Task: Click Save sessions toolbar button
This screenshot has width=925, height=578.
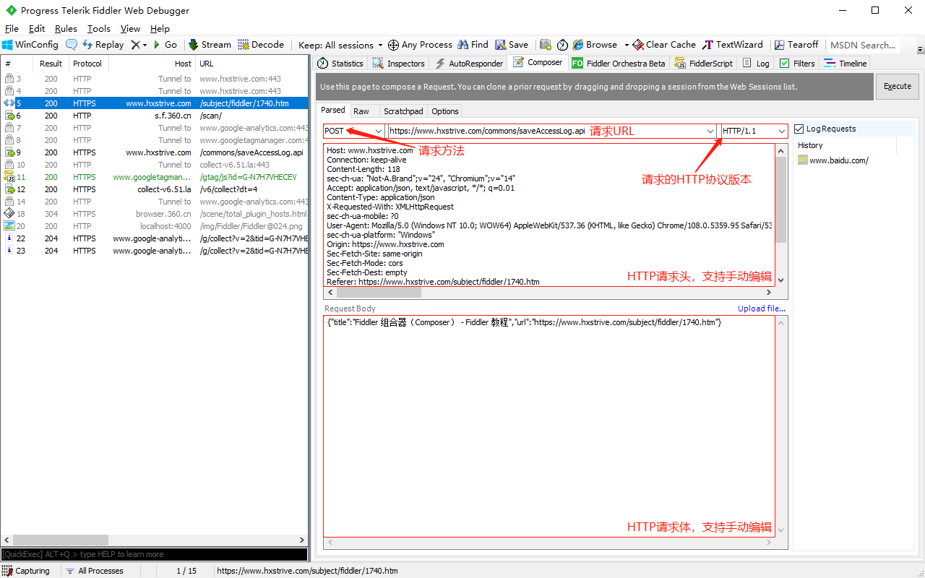Action: pos(512,45)
